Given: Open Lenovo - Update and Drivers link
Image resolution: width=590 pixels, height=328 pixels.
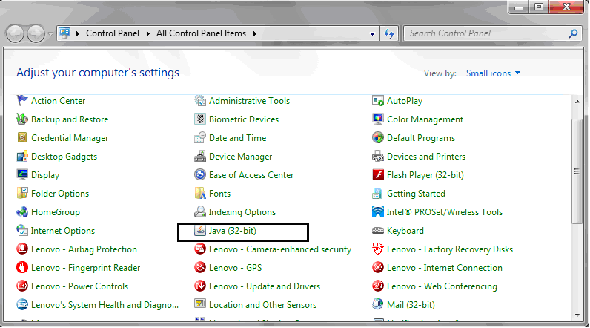Looking at the screenshot, I should tap(265, 286).
